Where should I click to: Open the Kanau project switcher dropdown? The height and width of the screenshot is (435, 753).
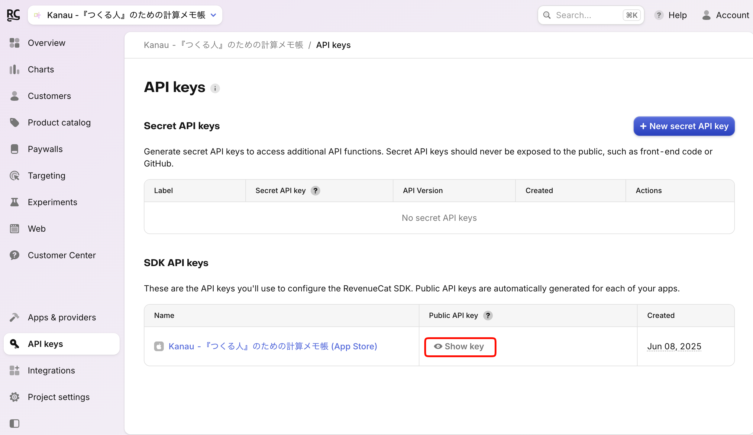pos(125,15)
